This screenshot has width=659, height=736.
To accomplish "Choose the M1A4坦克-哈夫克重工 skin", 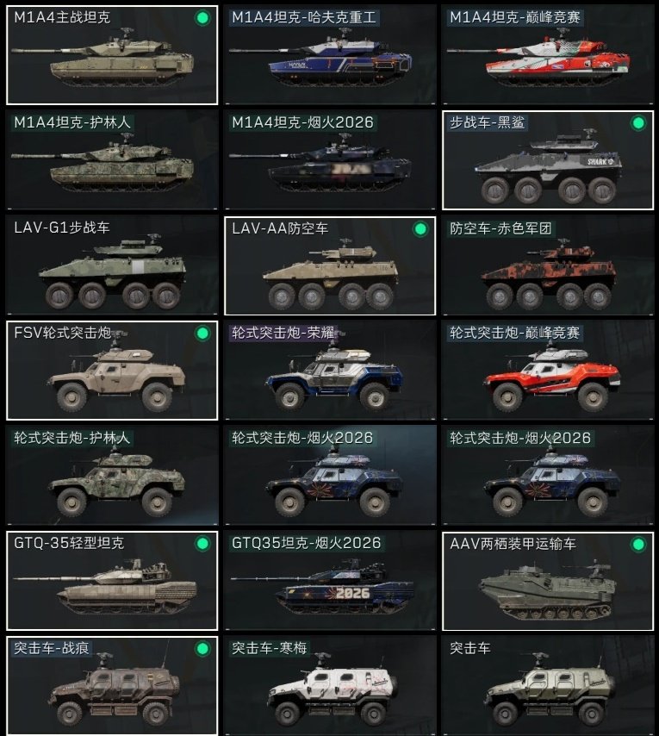I will pyautogui.click(x=330, y=55).
